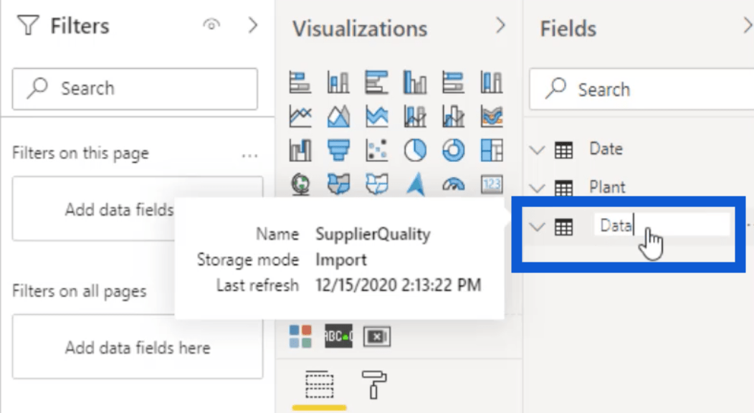
Task: Click the custom visual with X symbol
Action: coord(376,336)
